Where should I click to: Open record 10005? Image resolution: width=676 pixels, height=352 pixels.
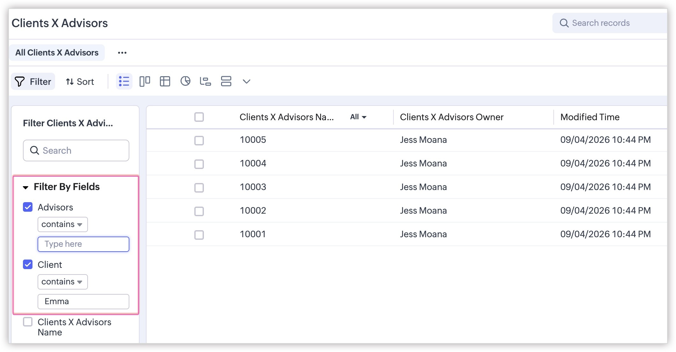point(253,140)
